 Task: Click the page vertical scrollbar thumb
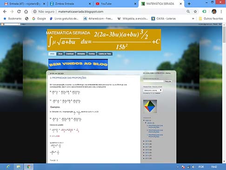tap(224, 34)
